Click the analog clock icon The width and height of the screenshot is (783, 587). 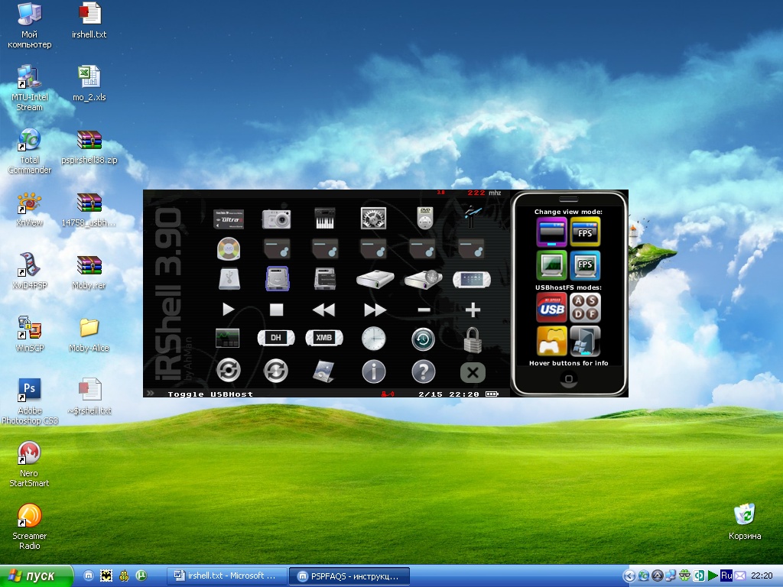(x=373, y=338)
